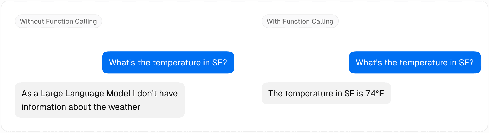489x133 pixels.
Task: Select the right panel's blue question bubble
Action: [415, 63]
